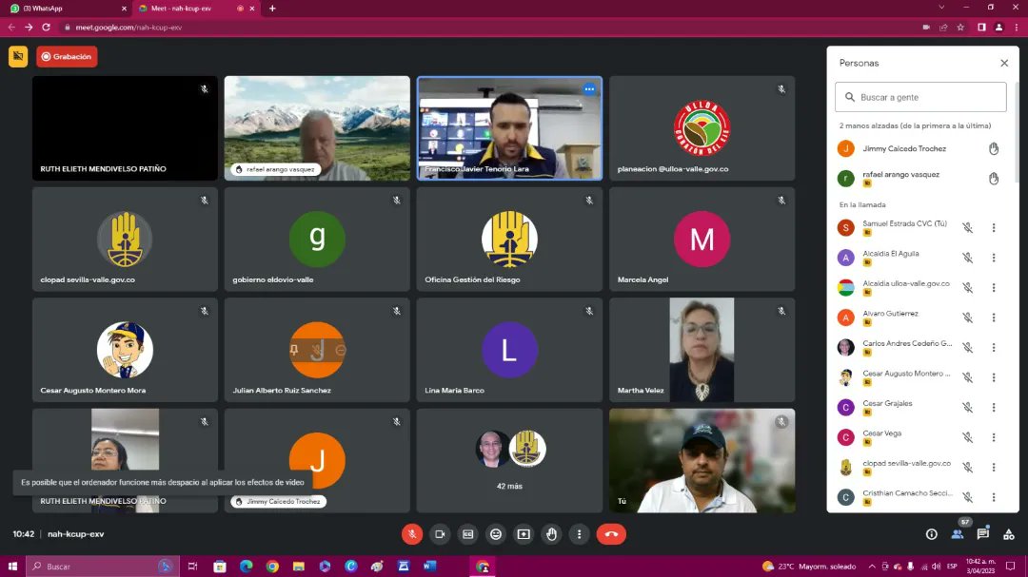This screenshot has width=1028, height=577.
Task: Bookmark this page with the star icon
Action: pos(960,28)
